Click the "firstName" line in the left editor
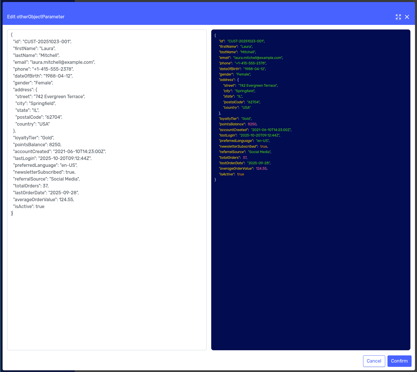 click(34, 48)
